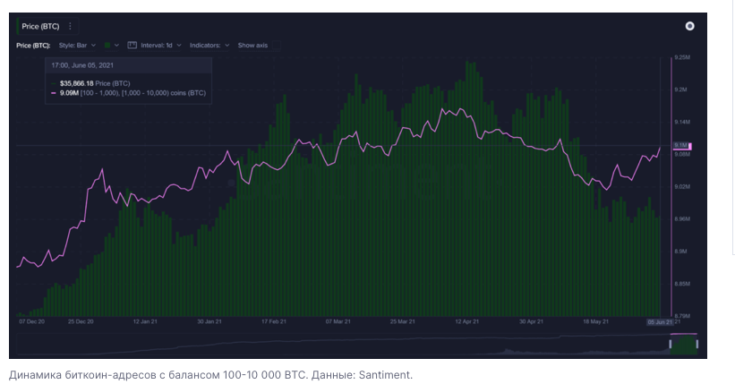Expand the Interval: 1d dropdown
Image resolution: width=735 pixels, height=384 pixels.
pyautogui.click(x=160, y=45)
